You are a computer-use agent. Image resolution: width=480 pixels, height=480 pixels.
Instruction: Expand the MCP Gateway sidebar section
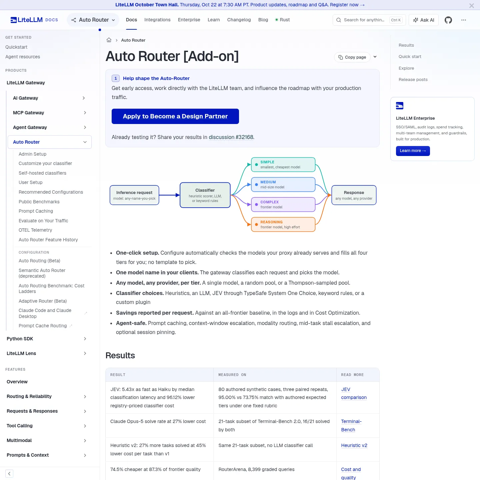point(85,113)
